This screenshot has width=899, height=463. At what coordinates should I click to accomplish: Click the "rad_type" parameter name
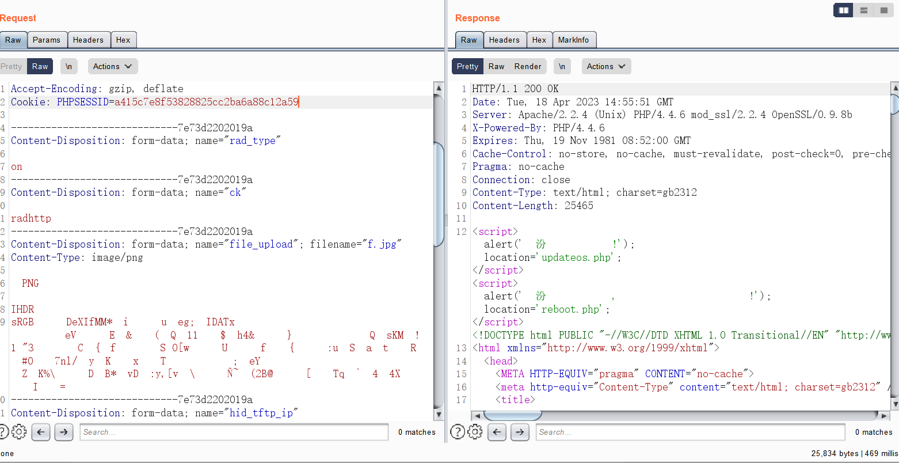tap(252, 141)
